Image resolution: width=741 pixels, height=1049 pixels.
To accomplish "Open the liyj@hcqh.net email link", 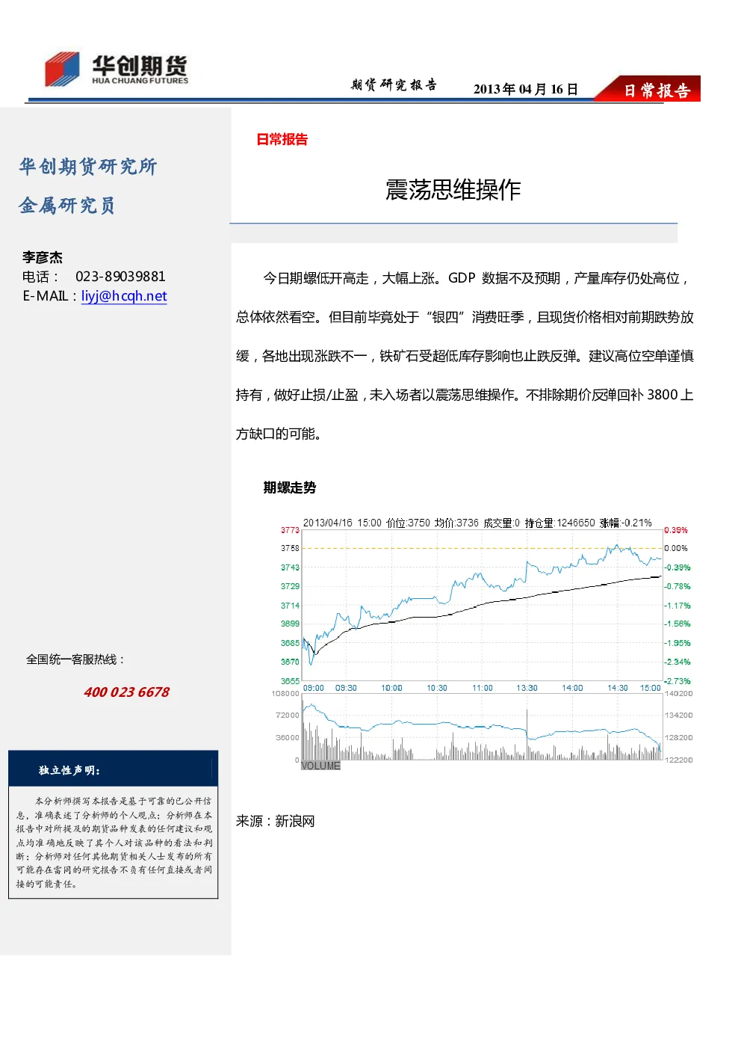I will click(x=124, y=296).
